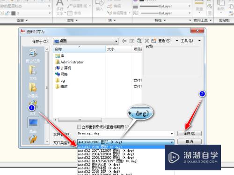
Task: Open the lineweight ByLayer dropdown
Action: (190, 6)
